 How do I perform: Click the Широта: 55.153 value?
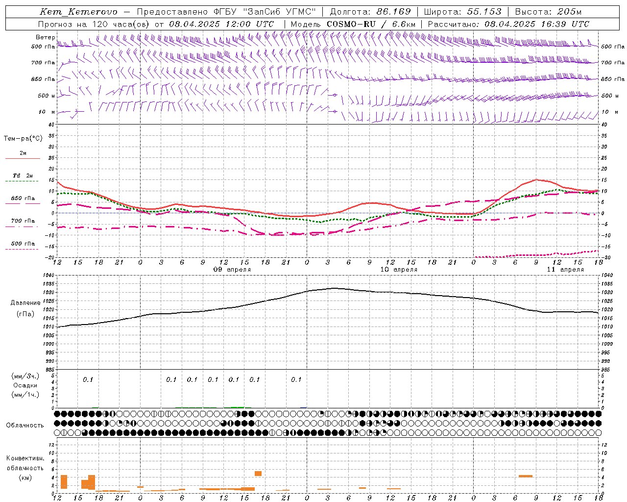[x=462, y=12]
